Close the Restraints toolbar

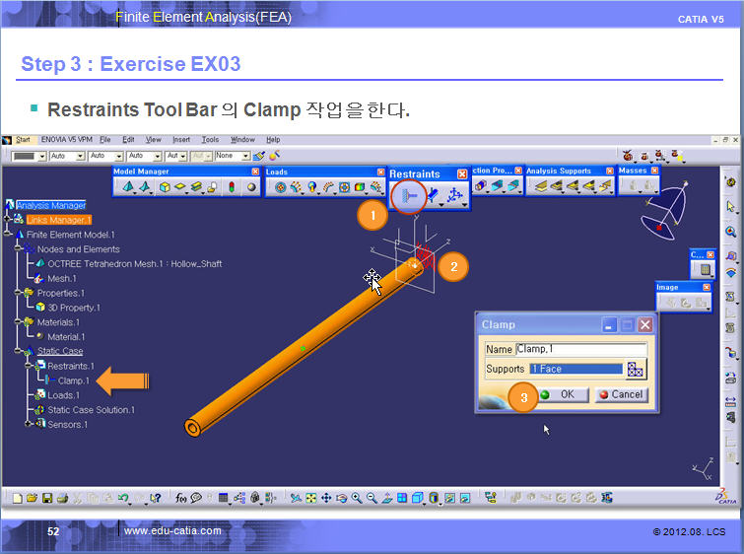(462, 174)
